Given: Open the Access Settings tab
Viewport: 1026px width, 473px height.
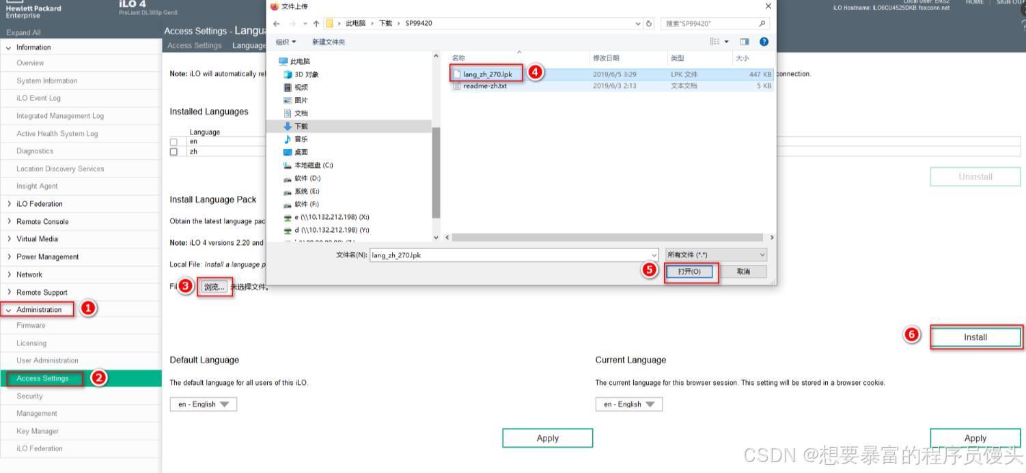Looking at the screenshot, I should click(195, 46).
